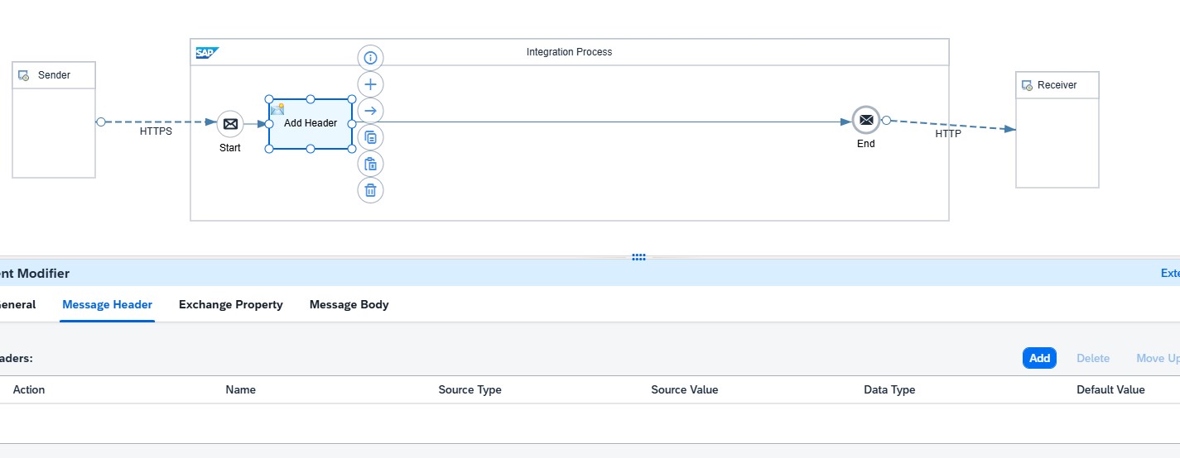
Task: Click the paste clipboard icon
Action: click(370, 164)
